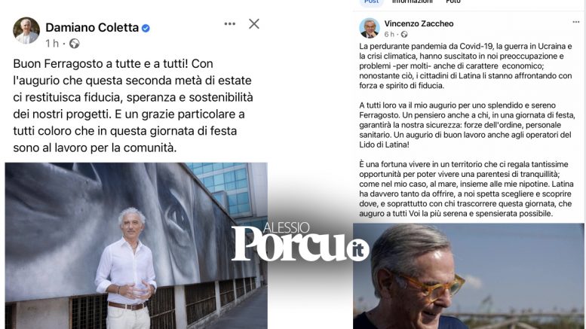
Task: Click the globe privacy icon under Zaccheo
Action: click(x=404, y=35)
